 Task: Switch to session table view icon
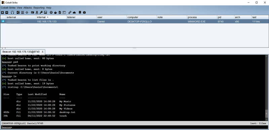[x=23, y=12]
